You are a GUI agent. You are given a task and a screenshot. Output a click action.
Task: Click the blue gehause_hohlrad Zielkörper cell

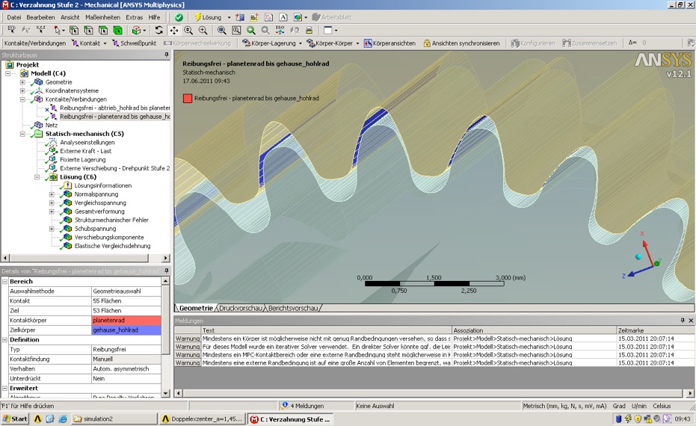point(126,330)
